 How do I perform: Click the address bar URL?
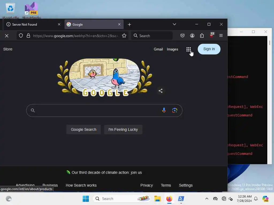coord(75,36)
